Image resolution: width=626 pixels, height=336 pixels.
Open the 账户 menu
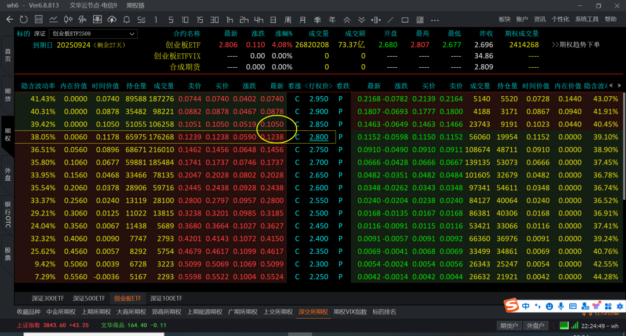pyautogui.click(x=522, y=19)
